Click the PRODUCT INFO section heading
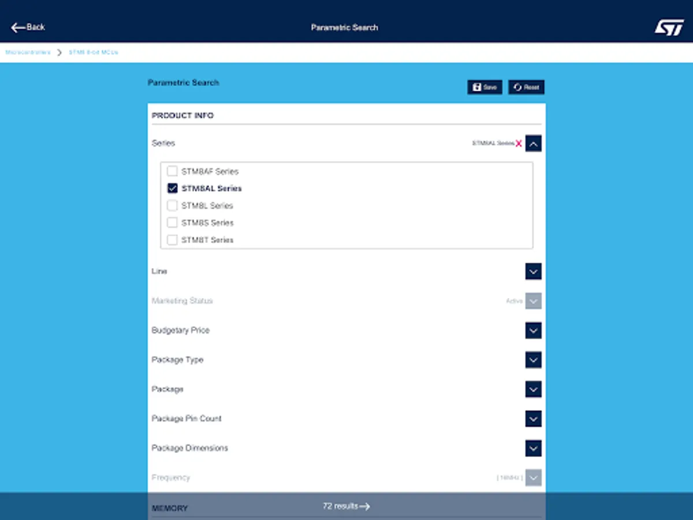This screenshot has width=693, height=520. (x=182, y=116)
